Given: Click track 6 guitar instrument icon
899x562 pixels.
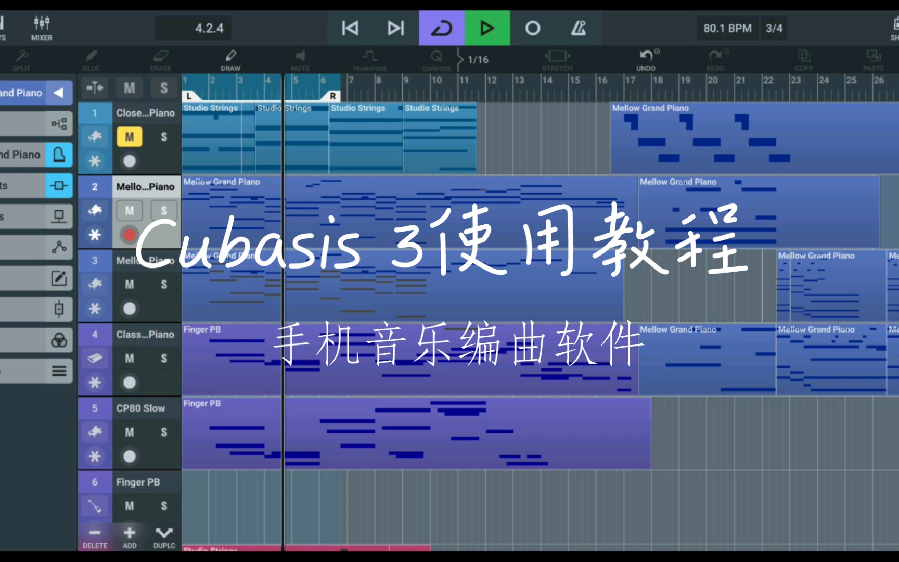Looking at the screenshot, I should (95, 506).
